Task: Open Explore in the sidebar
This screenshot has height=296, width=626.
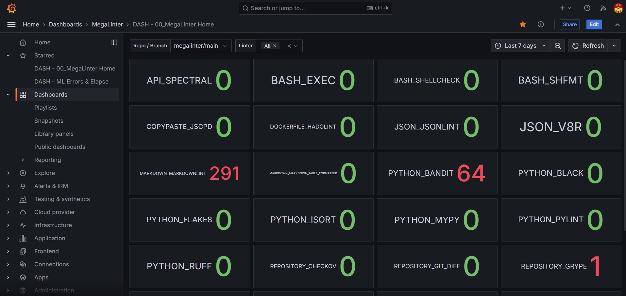Action: tap(44, 173)
